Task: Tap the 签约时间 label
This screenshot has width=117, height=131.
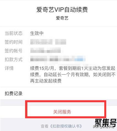Action: tap(14, 42)
